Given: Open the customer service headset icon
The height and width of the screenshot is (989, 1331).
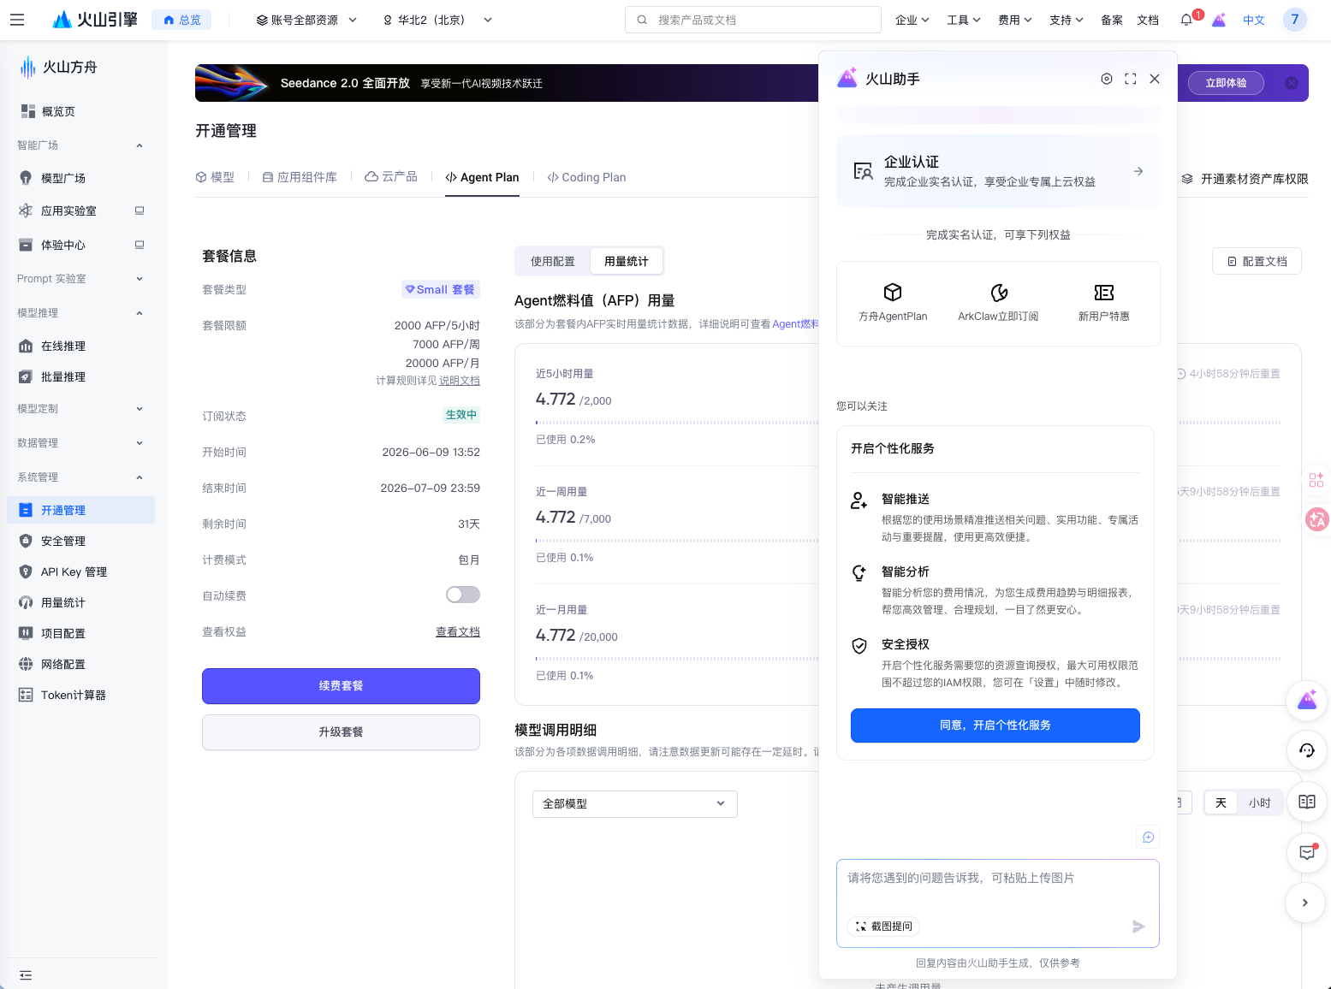Looking at the screenshot, I should point(1307,751).
